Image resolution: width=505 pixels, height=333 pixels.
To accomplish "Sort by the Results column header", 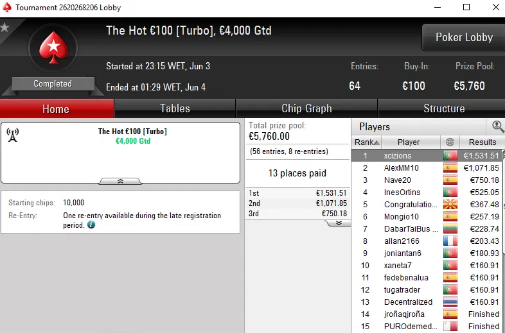I will (482, 142).
